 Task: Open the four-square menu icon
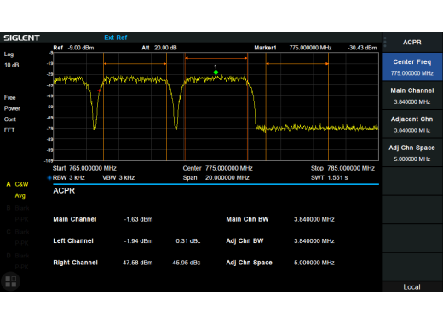[x=11, y=281]
